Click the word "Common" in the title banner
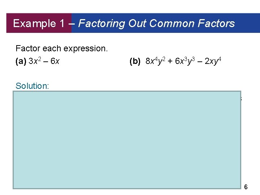The image size is (260, 195). (x=172, y=24)
